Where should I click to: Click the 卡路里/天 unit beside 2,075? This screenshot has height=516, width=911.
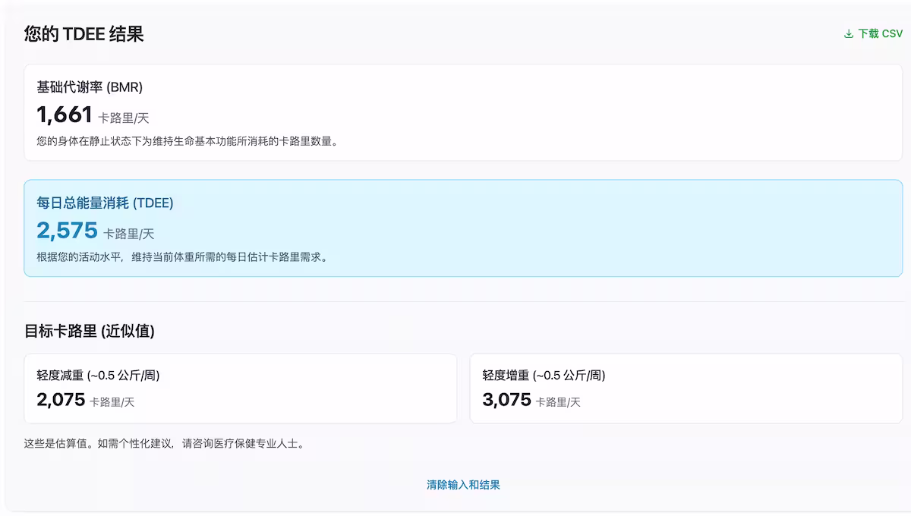coord(112,402)
